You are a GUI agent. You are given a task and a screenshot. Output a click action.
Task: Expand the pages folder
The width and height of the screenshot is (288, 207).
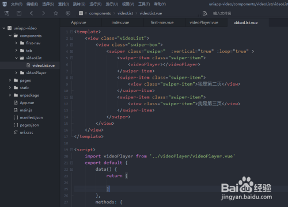coord(10,80)
